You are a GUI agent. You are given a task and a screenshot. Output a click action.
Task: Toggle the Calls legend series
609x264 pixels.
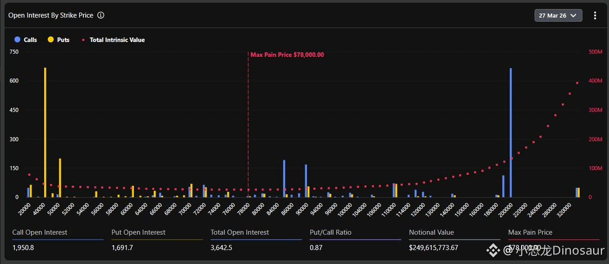pos(26,40)
